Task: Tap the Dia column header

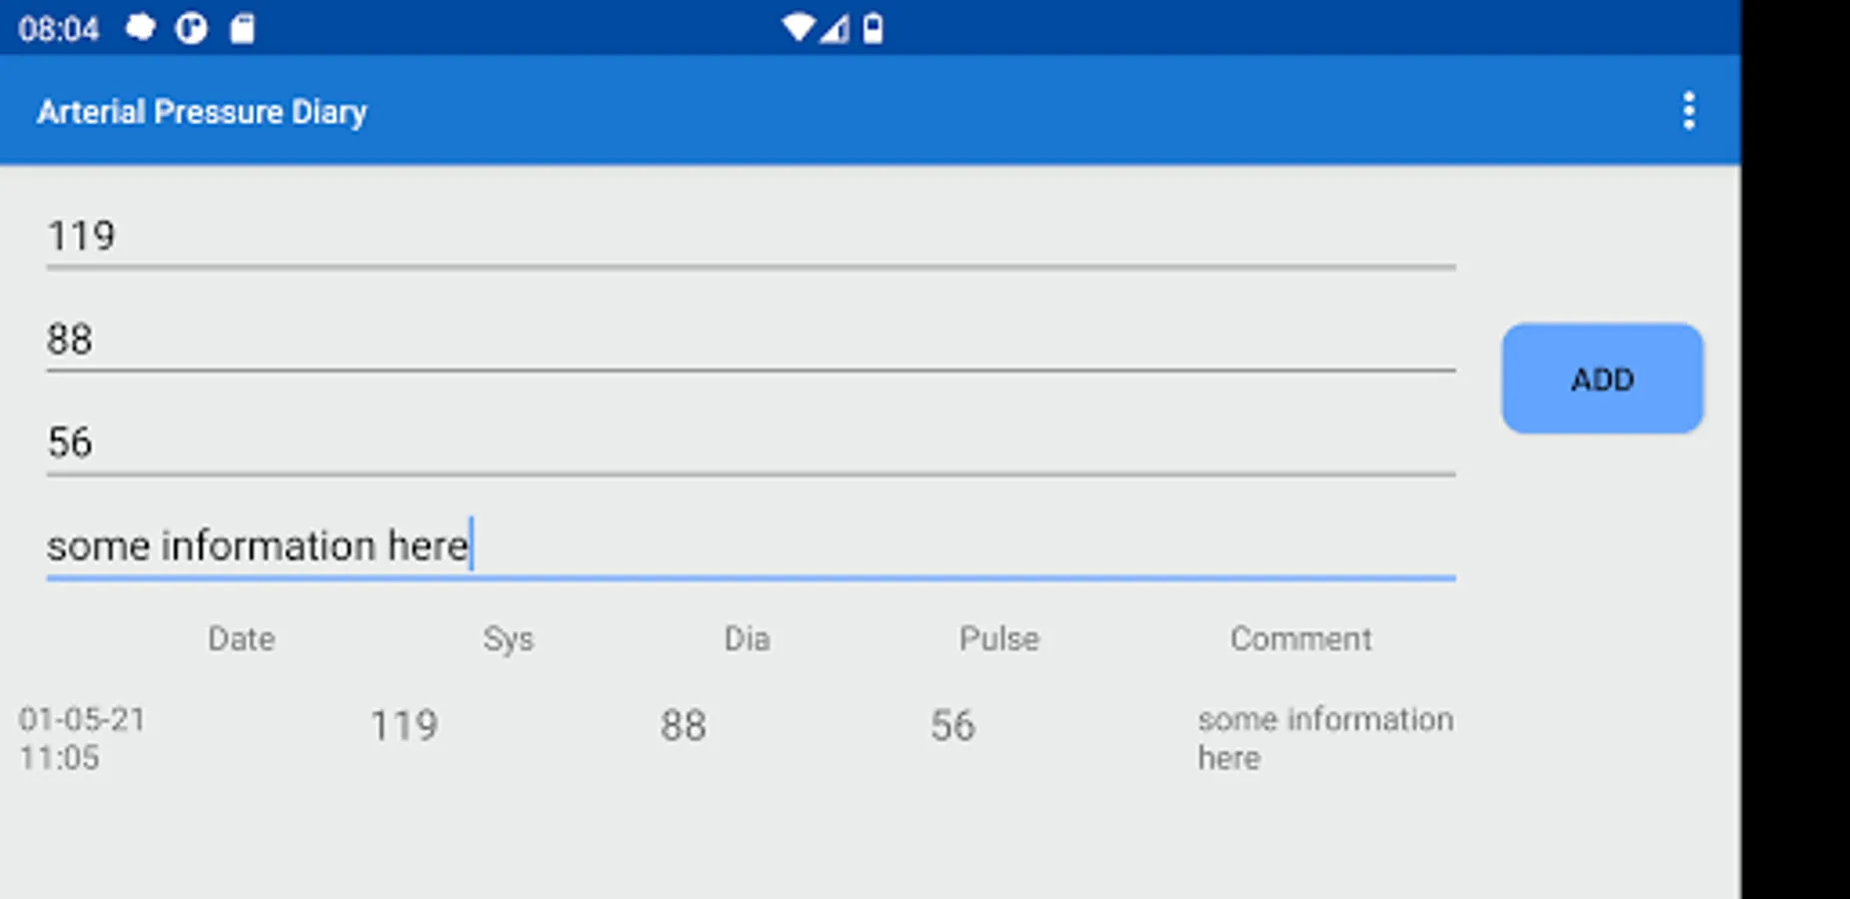Action: 747,638
